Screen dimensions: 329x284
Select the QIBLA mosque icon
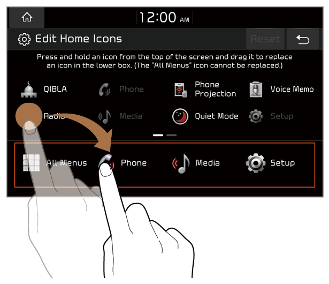pyautogui.click(x=29, y=89)
